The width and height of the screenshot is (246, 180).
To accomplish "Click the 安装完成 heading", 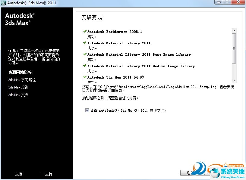I will pos(92,17).
